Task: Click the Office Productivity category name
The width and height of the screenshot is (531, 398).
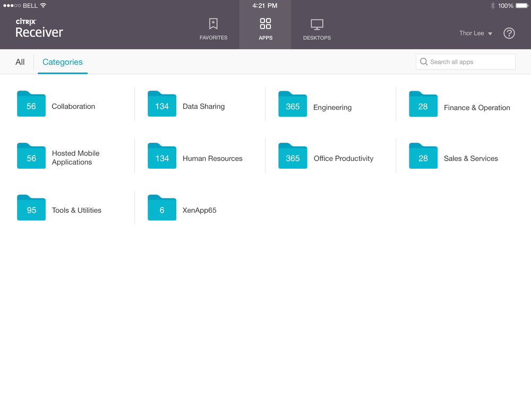Action: [344, 158]
